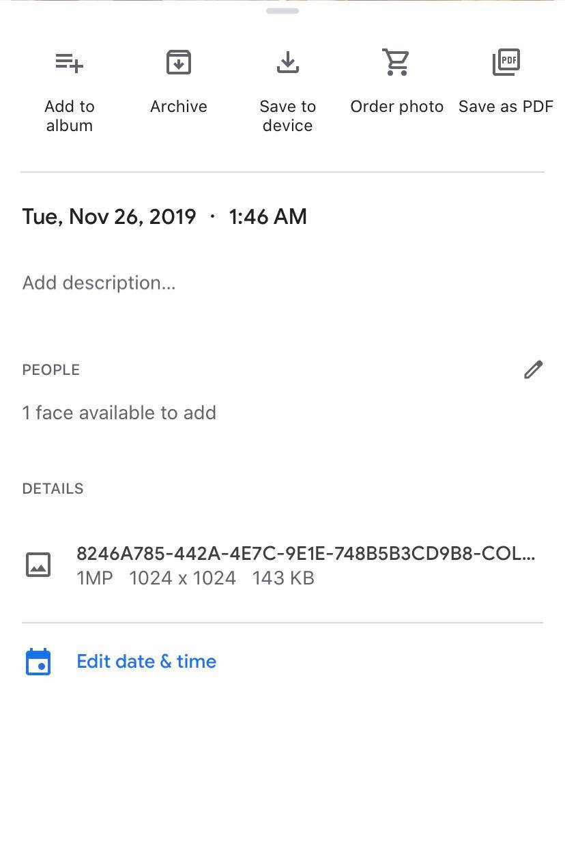Open Edit date & time
The image size is (565, 846).
point(146,661)
